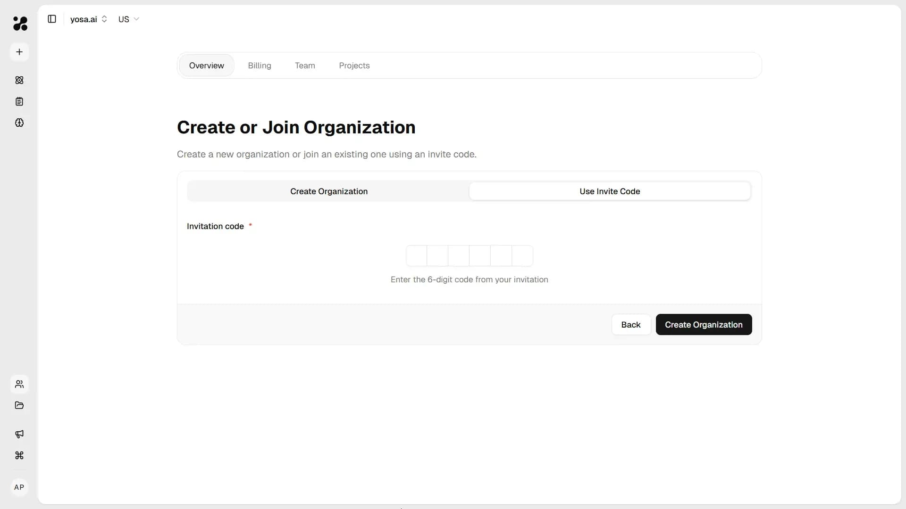Open the projects folder icon in sidebar
Viewport: 906px width, 509px height.
click(x=19, y=405)
